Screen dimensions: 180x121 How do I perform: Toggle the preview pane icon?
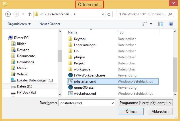tap(161, 24)
